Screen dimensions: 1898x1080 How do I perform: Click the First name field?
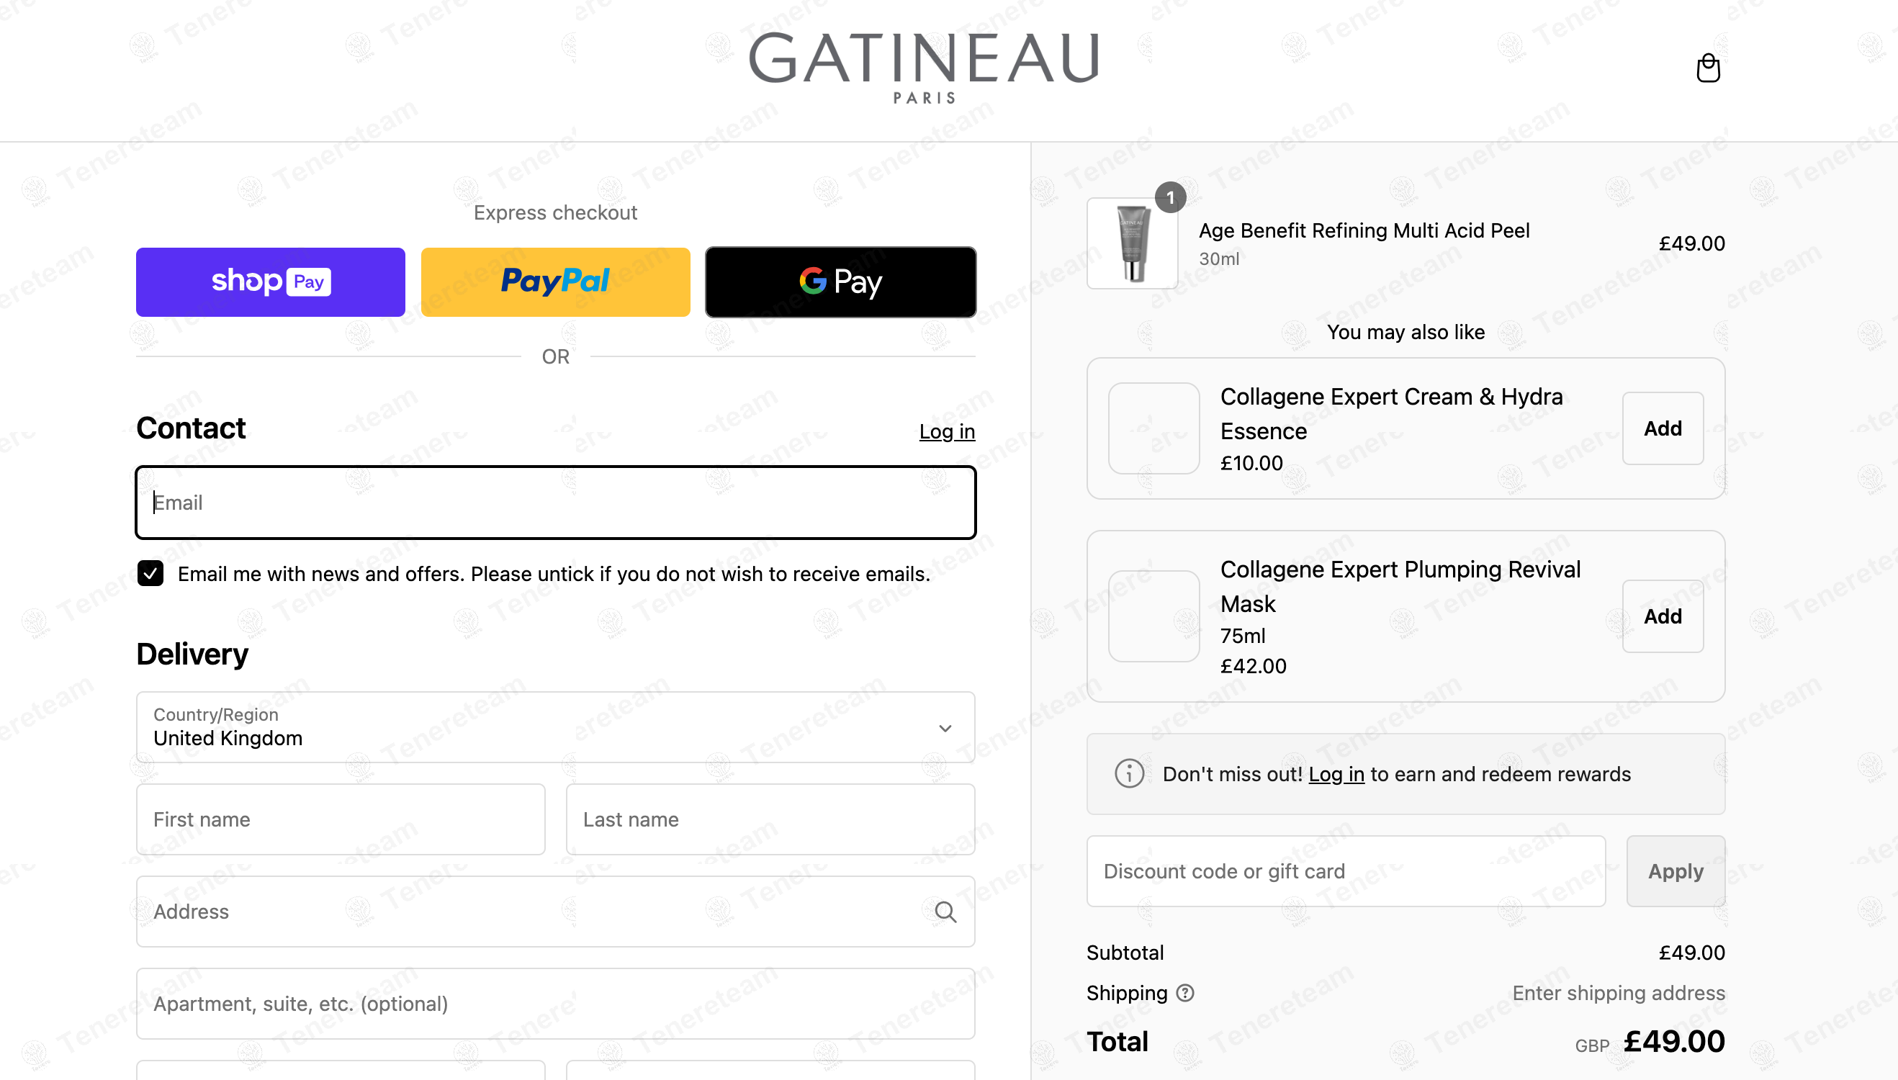[341, 819]
